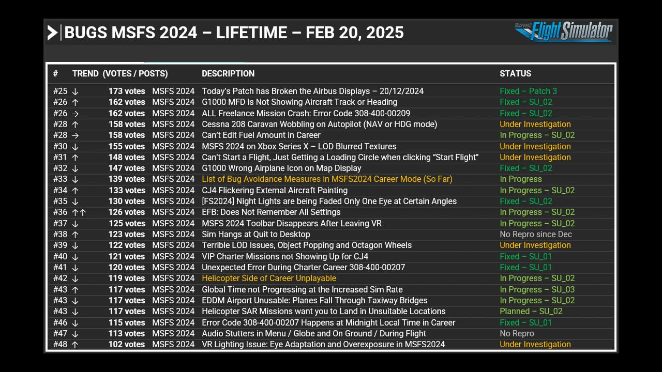Click "Terrible LOD Issues, Object Popping" description

pos(307,245)
